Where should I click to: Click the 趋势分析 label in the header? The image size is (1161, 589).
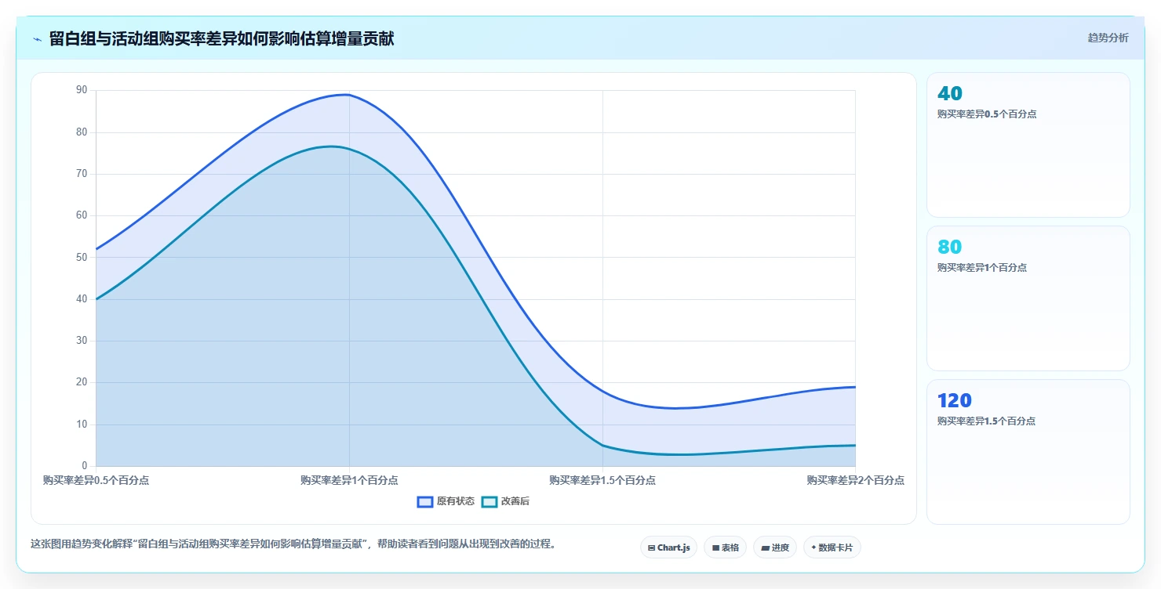[x=1108, y=38]
